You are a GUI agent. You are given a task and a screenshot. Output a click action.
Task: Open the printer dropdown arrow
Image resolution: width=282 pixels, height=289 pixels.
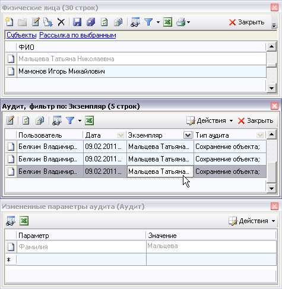[x=188, y=22]
